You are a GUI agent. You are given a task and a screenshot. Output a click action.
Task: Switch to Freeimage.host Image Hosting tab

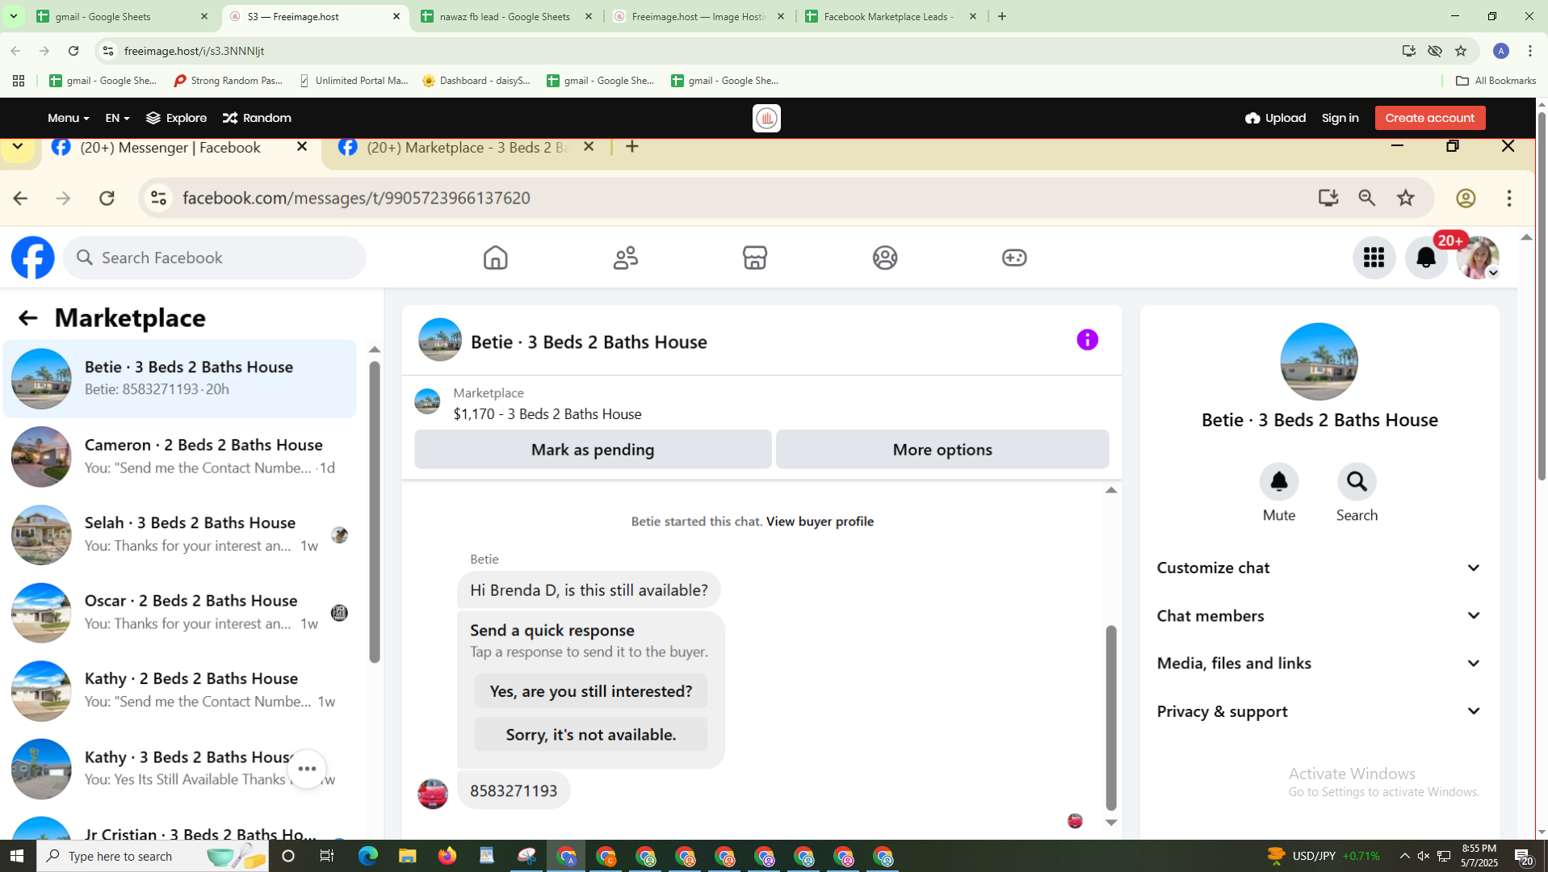tap(698, 16)
